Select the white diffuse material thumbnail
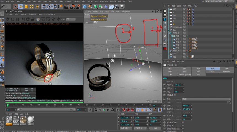237x132 pixels. (x=31, y=121)
